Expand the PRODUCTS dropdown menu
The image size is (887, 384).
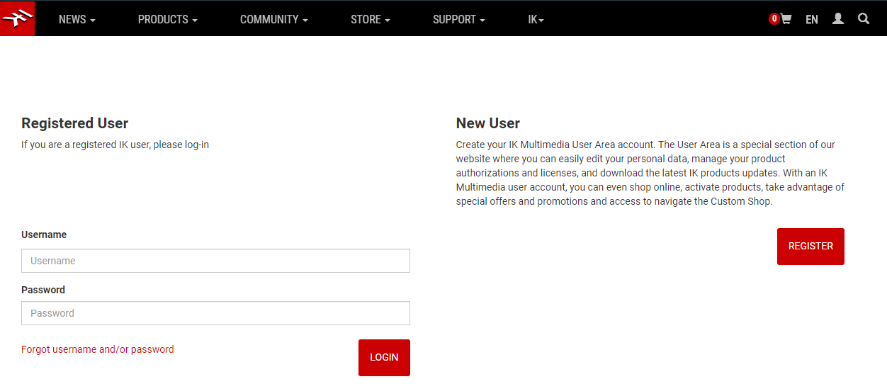[167, 20]
